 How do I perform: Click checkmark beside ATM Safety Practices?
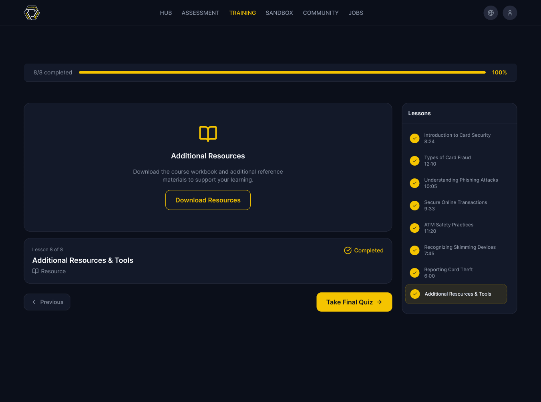tap(414, 228)
